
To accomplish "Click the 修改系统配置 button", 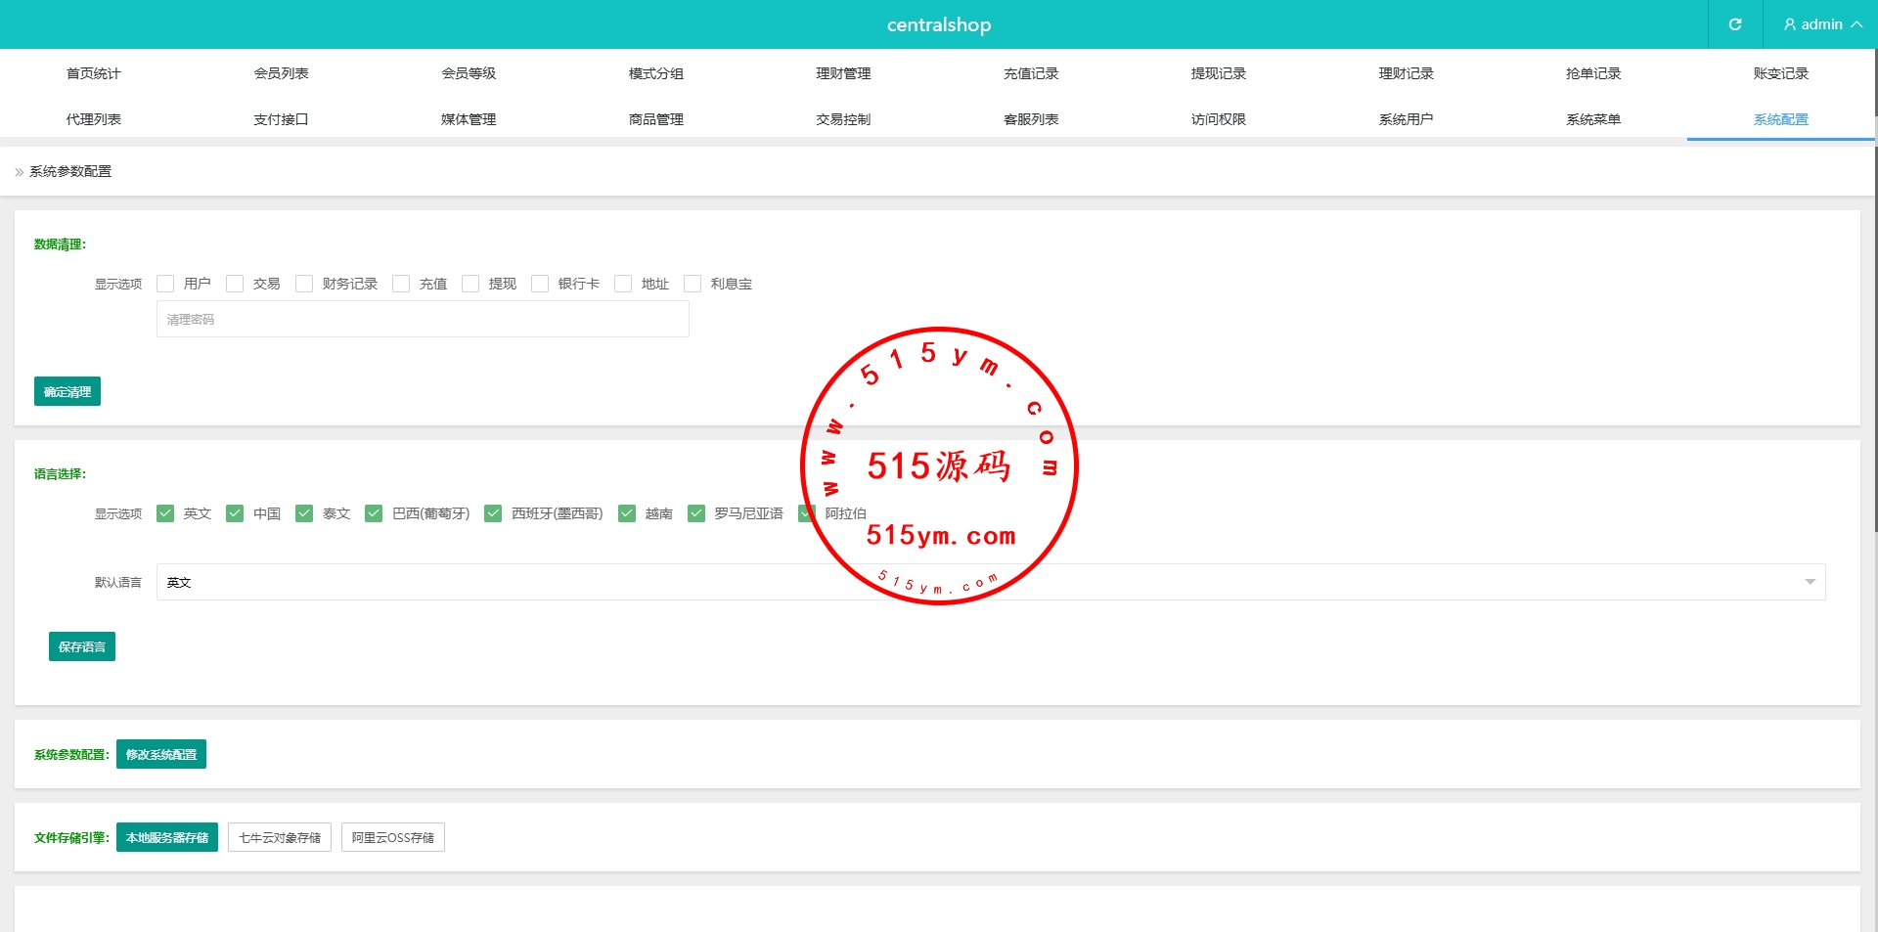I will 161,754.
